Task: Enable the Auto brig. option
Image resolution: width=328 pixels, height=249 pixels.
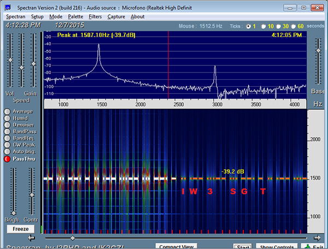Action: (7, 151)
